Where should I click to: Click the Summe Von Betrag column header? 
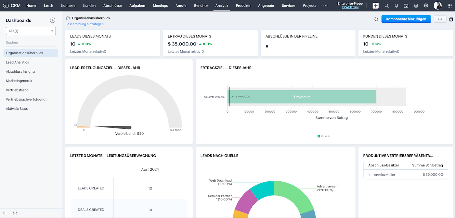(427, 165)
